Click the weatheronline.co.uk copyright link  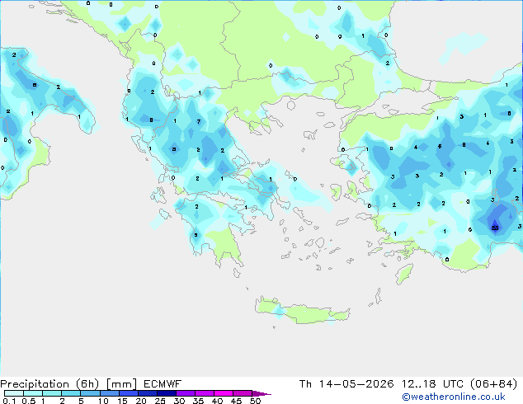[x=454, y=397]
